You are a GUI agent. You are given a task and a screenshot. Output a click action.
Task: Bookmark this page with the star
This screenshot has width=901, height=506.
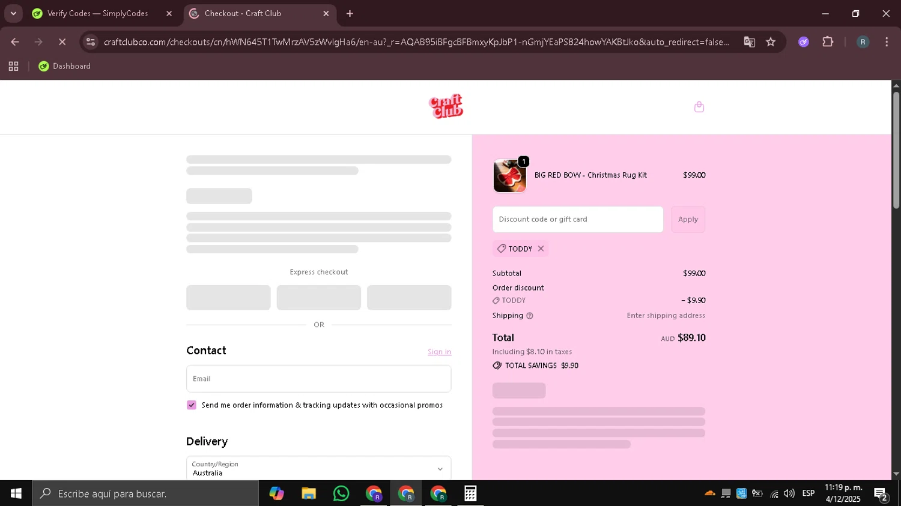tap(771, 42)
